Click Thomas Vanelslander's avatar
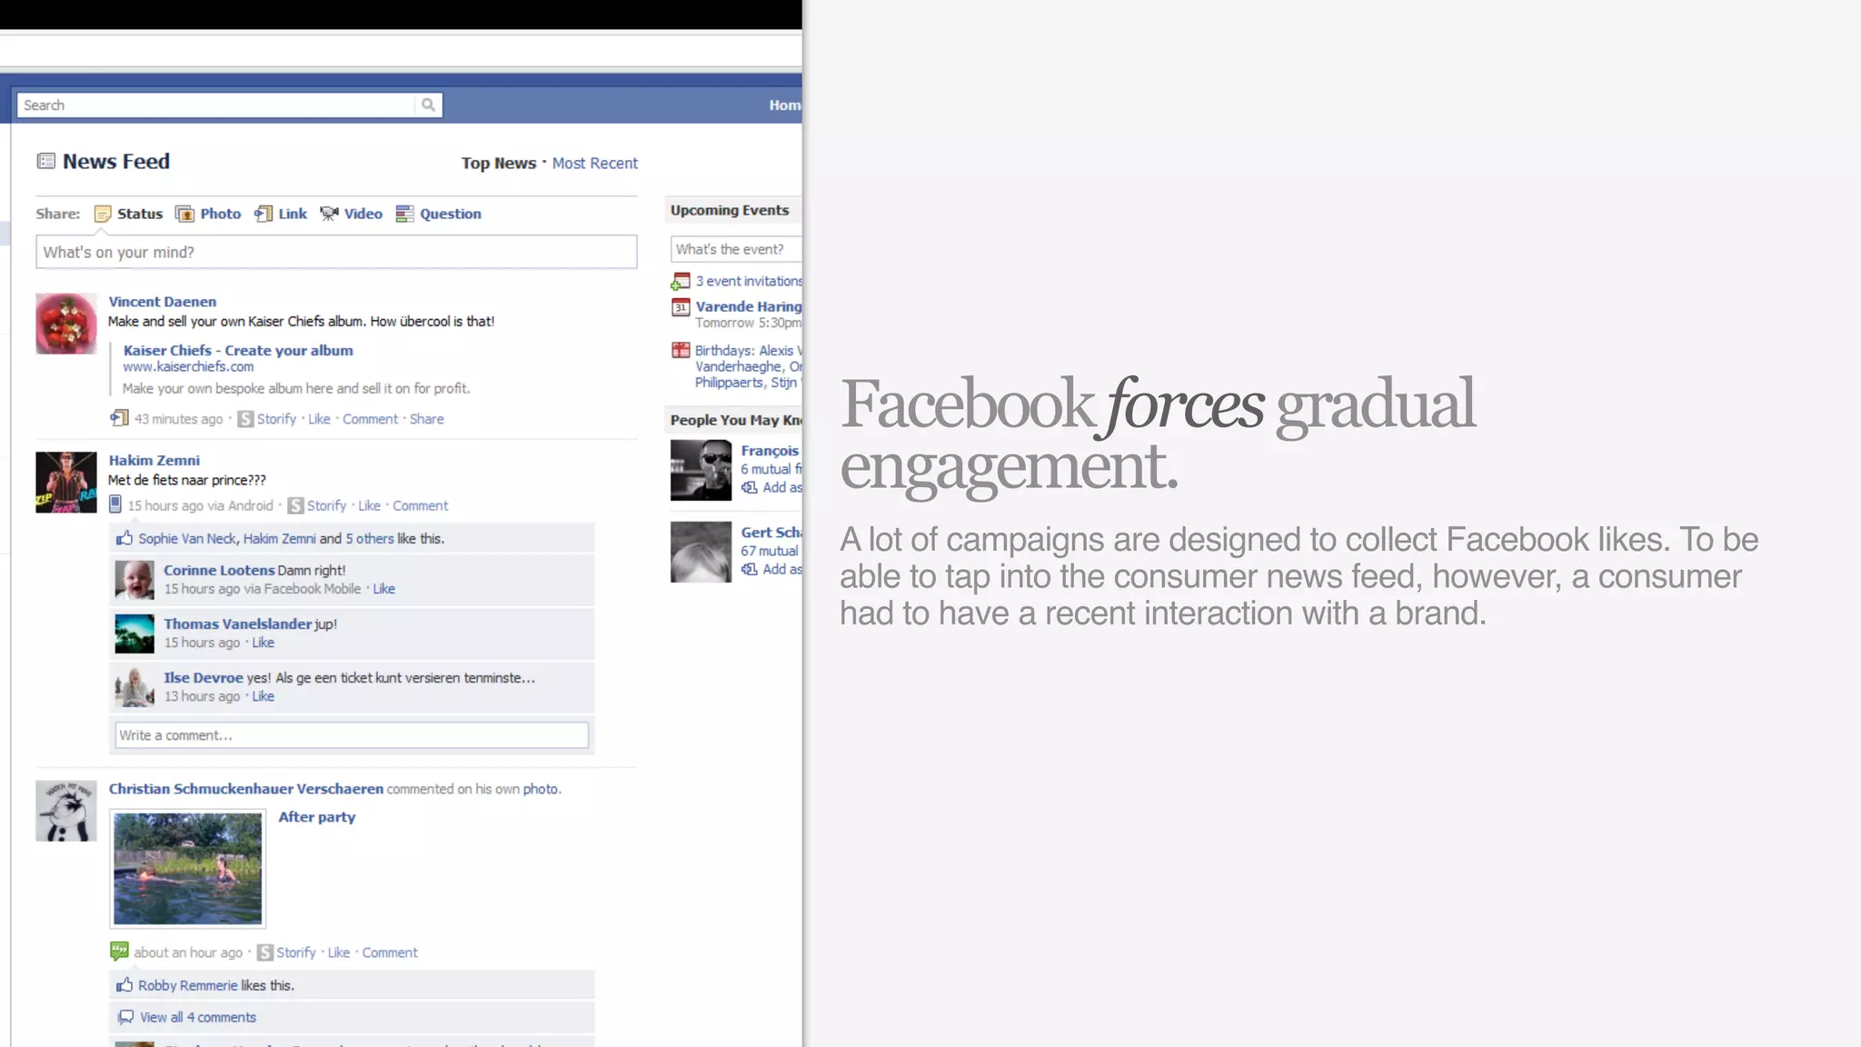Screen dimensions: 1861x1047 (x=134, y=633)
